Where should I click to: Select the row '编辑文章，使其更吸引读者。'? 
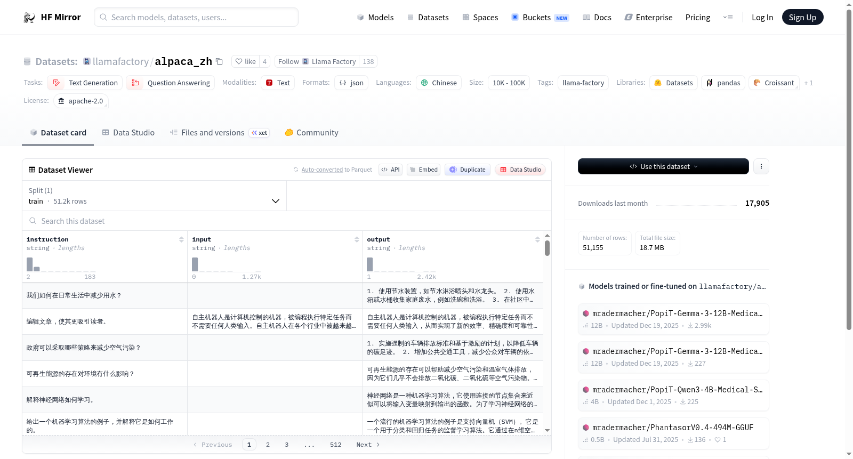[283, 321]
